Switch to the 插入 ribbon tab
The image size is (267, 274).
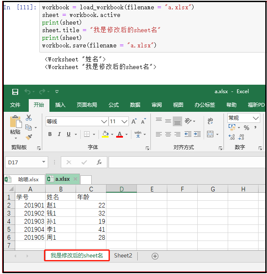(60, 105)
